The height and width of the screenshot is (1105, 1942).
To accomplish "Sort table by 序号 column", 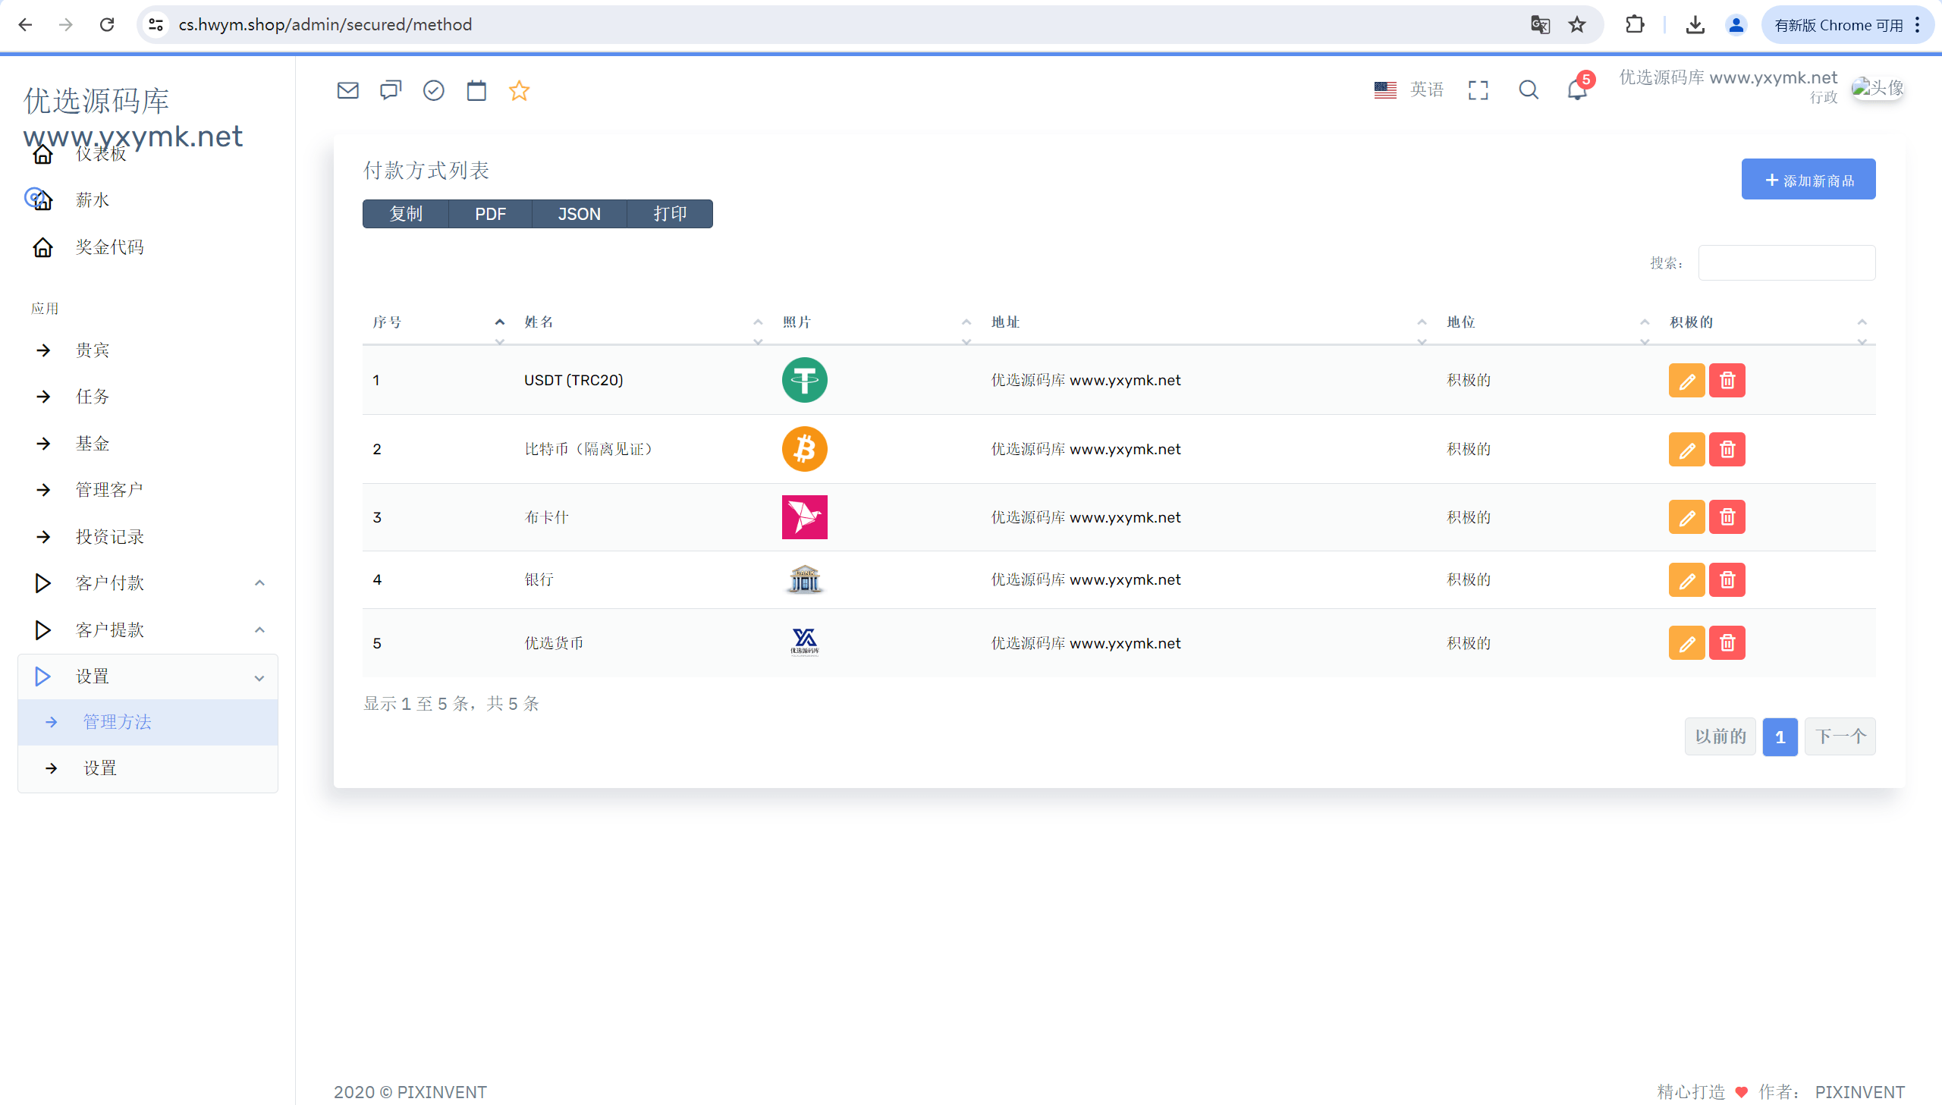I will (x=438, y=322).
